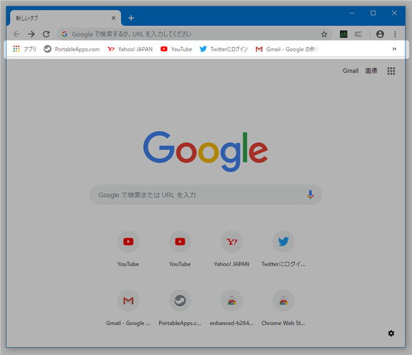Open the Google apps grid icon
Viewport: 412px width, 355px height.
(391, 71)
